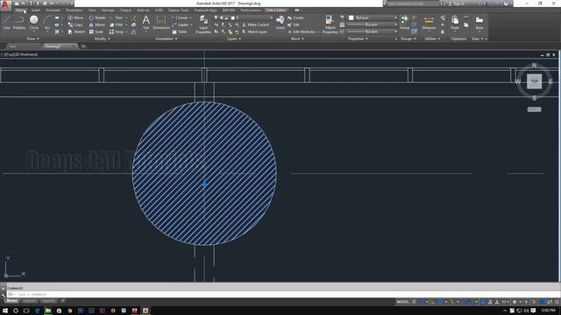Screen dimensions: 561x315
Task: Activate the Rotate command
Action: [x=97, y=17]
